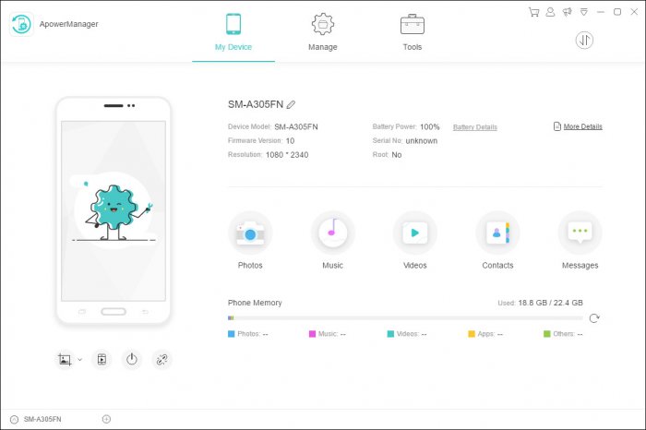Click the Used 18.8 GB / 22.4 GB text
The height and width of the screenshot is (430, 646).
pyautogui.click(x=540, y=303)
